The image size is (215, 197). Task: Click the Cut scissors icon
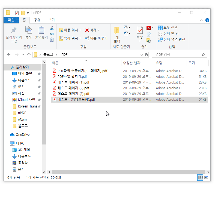pyautogui.click(x=52, y=28)
